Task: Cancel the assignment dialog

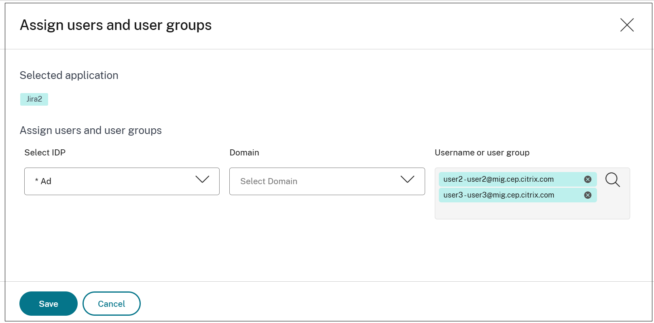Action: pos(112,304)
